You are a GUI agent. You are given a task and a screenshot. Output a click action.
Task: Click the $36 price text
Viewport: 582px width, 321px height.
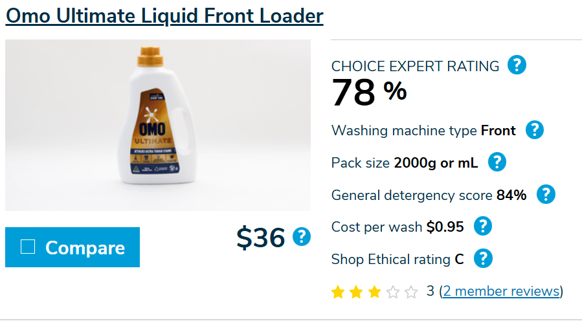coord(261,238)
